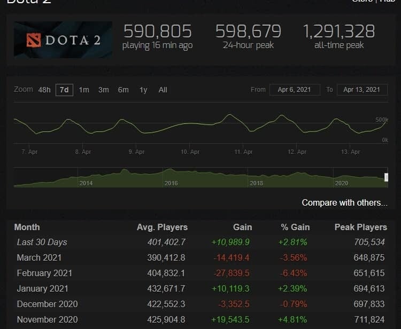Set chart zoom to 1m
Screen dimensions: 401x329
(84, 90)
